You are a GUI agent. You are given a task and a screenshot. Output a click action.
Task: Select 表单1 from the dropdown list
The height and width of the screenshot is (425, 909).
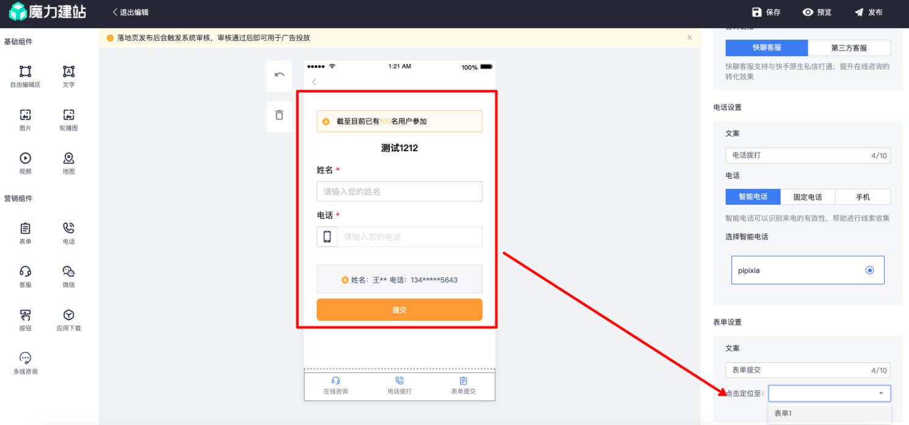click(x=783, y=413)
